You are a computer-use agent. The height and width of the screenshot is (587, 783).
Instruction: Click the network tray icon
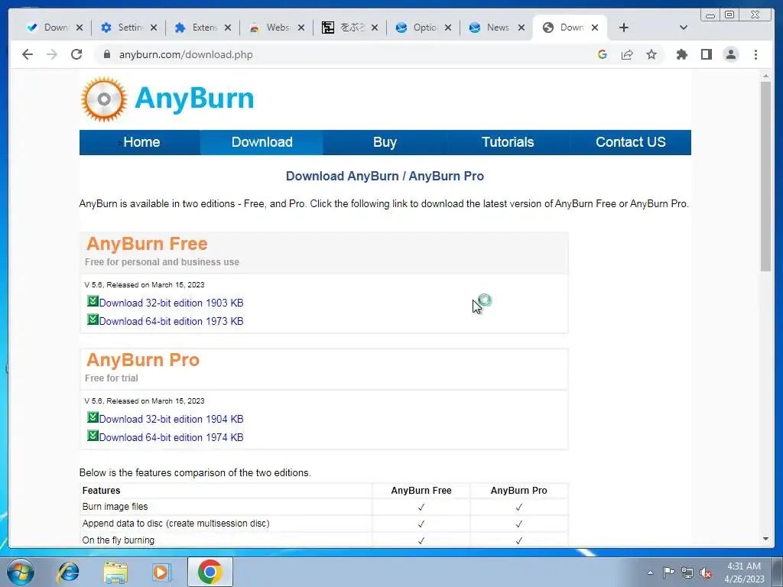pos(687,572)
